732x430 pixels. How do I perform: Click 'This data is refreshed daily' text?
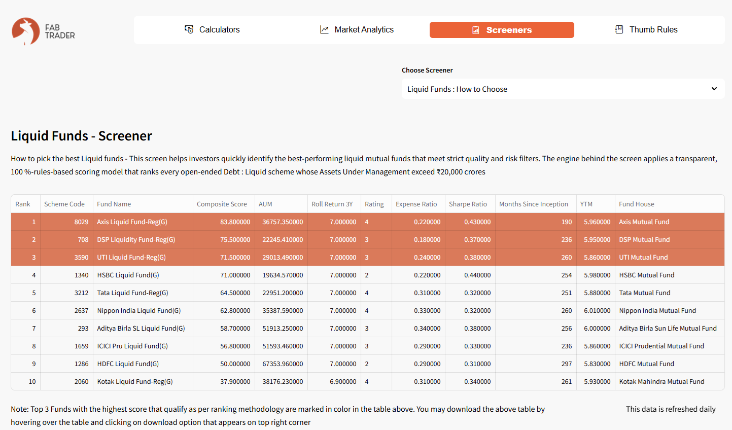coord(671,409)
